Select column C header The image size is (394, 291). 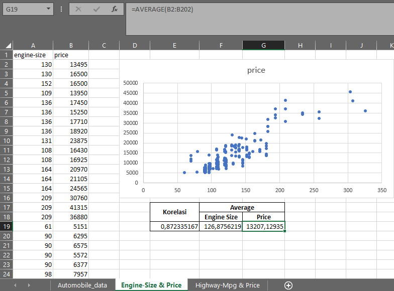pyautogui.click(x=104, y=45)
